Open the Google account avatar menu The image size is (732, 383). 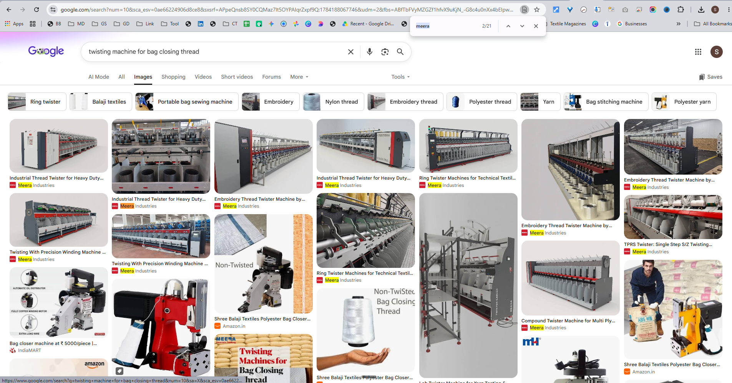(716, 52)
